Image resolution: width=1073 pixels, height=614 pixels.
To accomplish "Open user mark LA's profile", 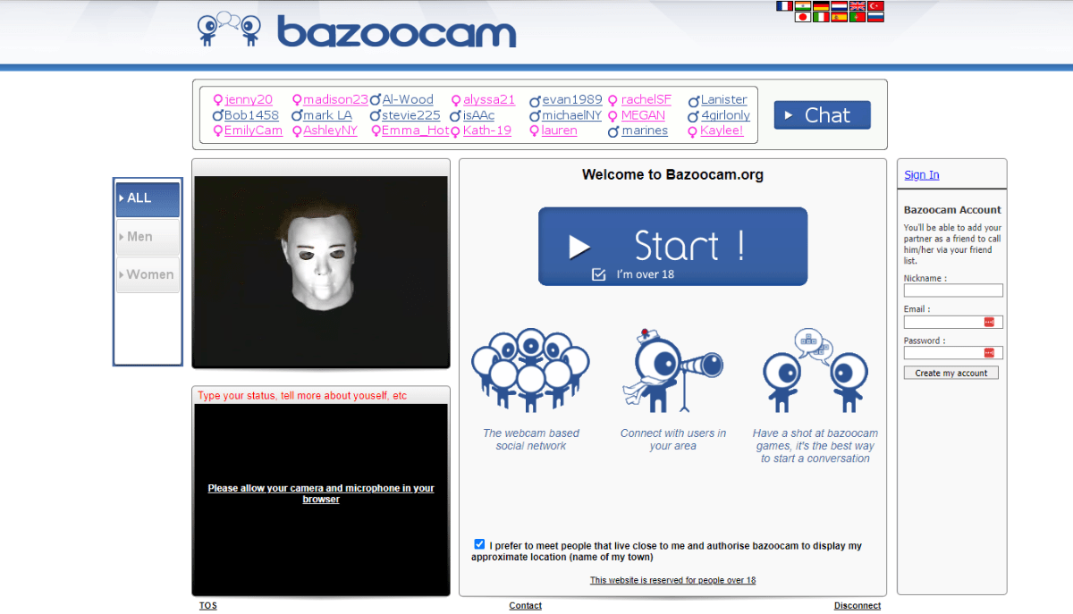I will 327,115.
